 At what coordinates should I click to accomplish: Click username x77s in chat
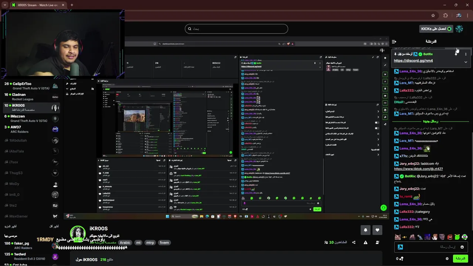point(403,156)
